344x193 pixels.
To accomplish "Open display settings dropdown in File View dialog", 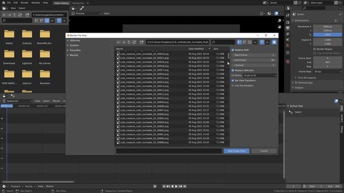I will [255, 42].
